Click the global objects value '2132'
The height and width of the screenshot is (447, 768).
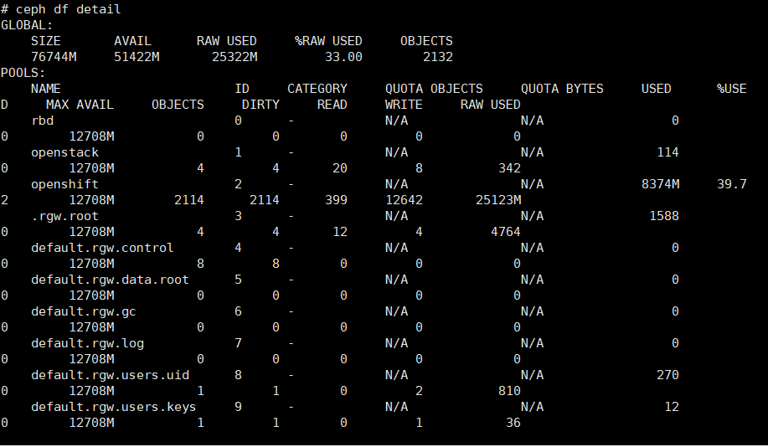pyautogui.click(x=438, y=57)
